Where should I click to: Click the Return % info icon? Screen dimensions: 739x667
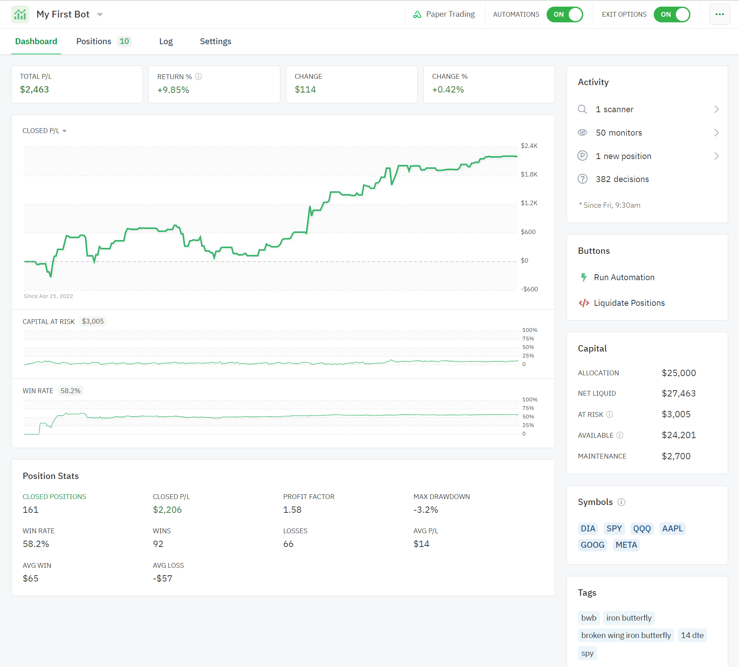(199, 77)
